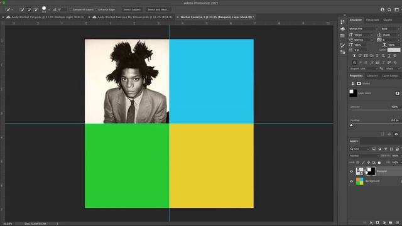Open the Paragraph panel tab
The image size is (402, 226).
372,19
